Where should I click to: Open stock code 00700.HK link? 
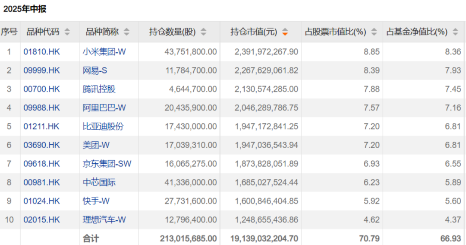(x=41, y=89)
